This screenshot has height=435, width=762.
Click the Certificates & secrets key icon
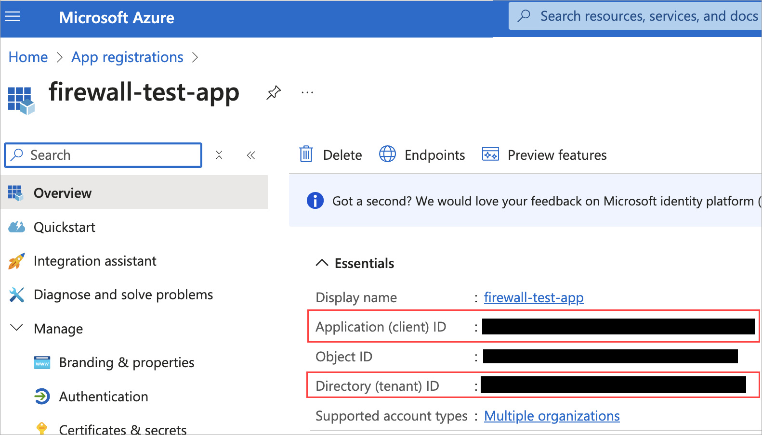42,428
